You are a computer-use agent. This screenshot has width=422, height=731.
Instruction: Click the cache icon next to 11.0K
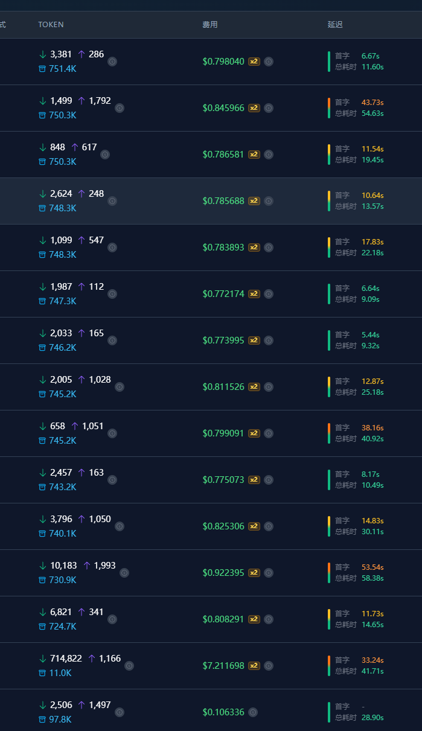[x=42, y=673]
